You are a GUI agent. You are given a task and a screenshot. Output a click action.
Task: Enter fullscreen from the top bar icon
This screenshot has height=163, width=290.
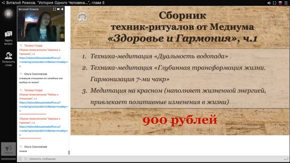pyautogui.click(x=275, y=3)
